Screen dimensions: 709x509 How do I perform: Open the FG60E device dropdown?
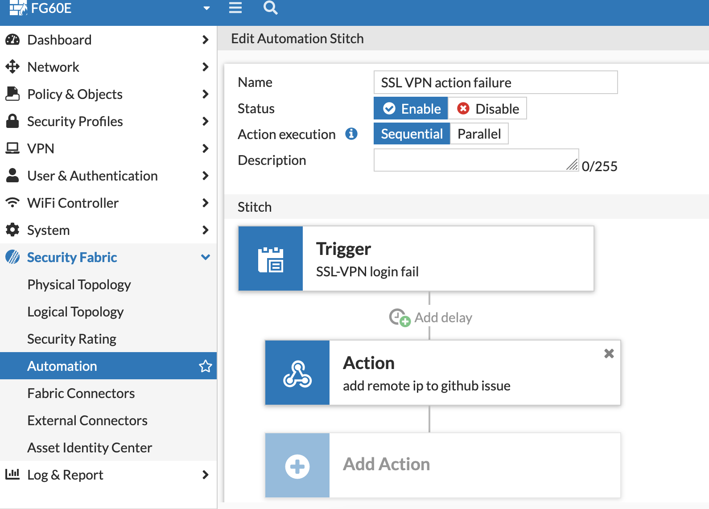click(206, 8)
